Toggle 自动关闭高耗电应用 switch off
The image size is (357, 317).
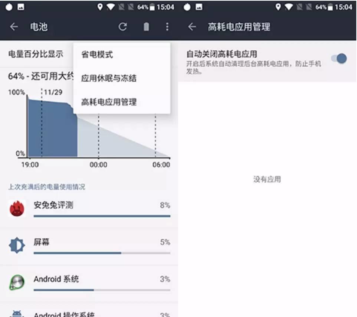coord(339,59)
